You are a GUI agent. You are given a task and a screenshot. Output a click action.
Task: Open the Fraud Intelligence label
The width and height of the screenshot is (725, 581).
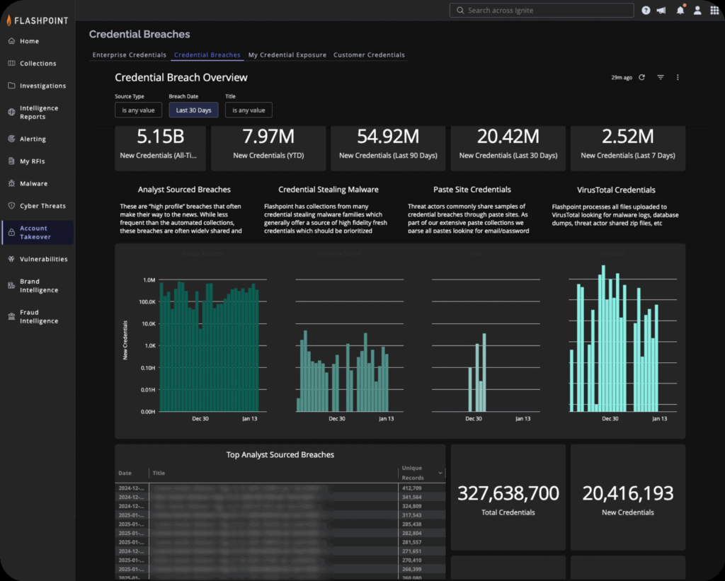point(39,316)
